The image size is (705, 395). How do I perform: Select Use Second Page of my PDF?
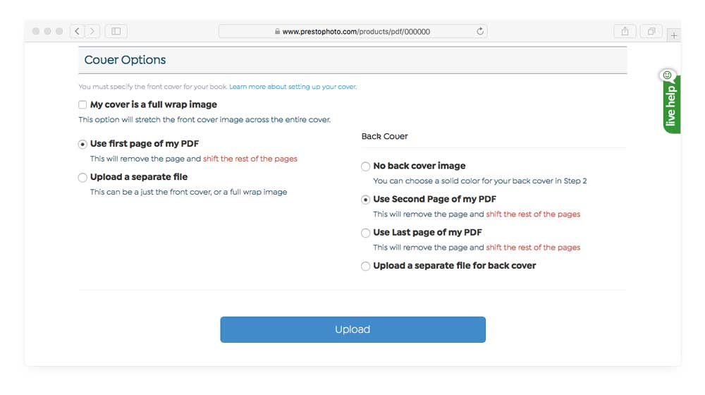coord(365,200)
